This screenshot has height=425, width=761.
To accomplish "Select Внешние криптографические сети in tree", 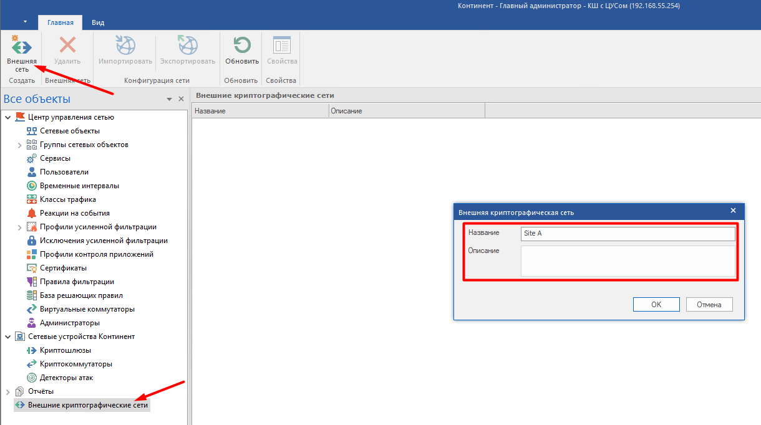I will tap(82, 405).
